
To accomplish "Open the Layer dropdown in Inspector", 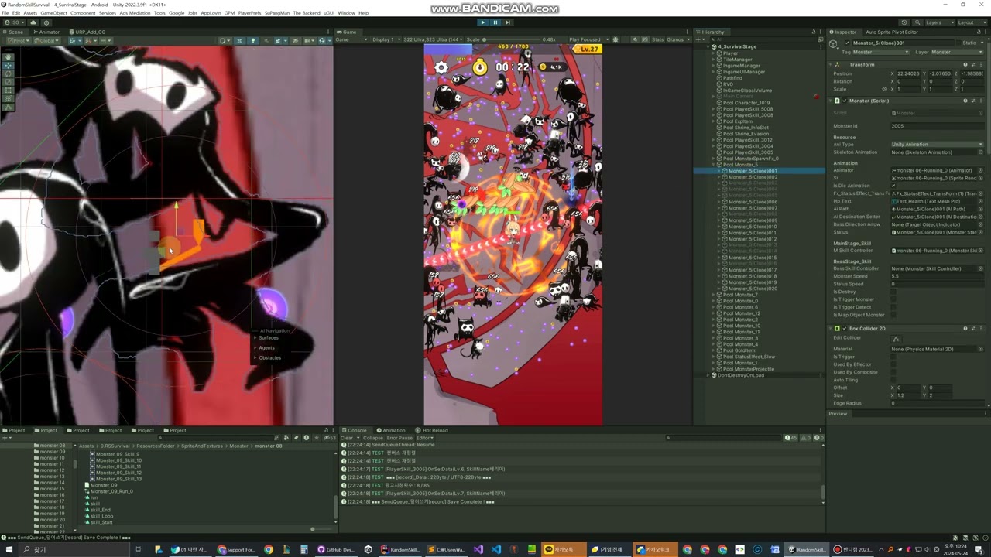I will (x=956, y=52).
